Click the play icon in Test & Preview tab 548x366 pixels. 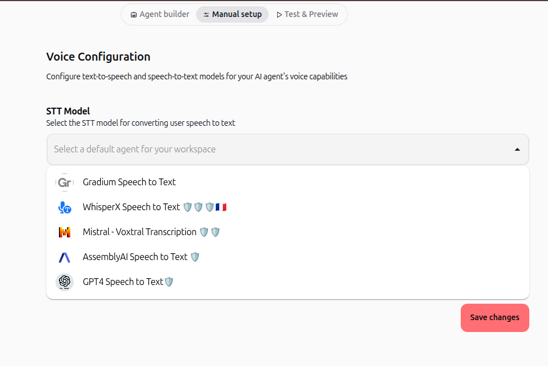click(x=279, y=15)
